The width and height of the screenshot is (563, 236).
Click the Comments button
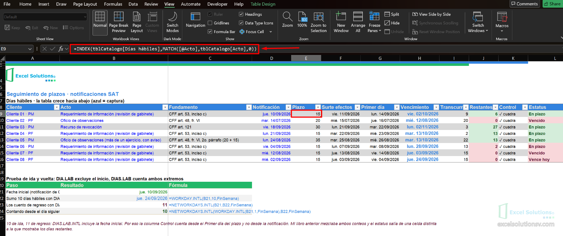coord(524,4)
